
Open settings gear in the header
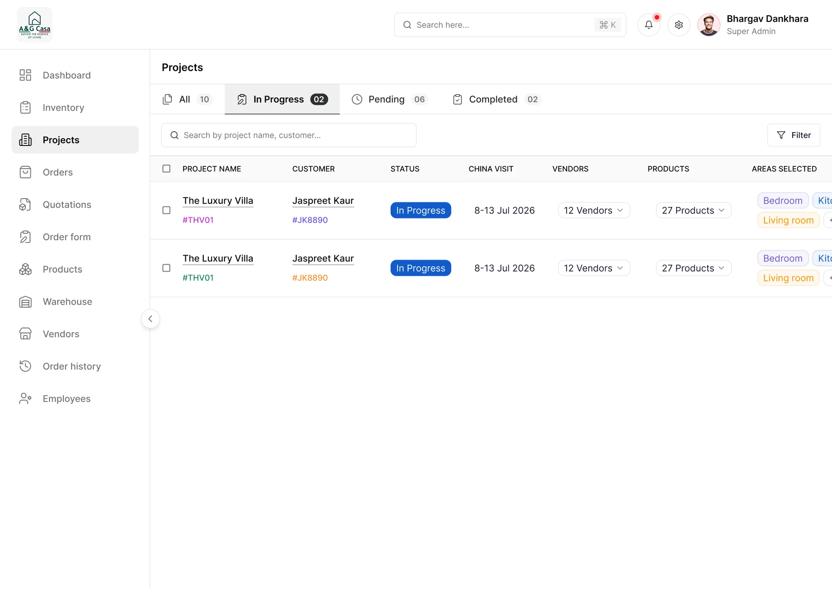[679, 25]
